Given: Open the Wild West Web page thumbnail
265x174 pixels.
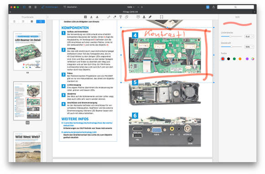Looking at the screenshot, I should [x=28, y=147].
